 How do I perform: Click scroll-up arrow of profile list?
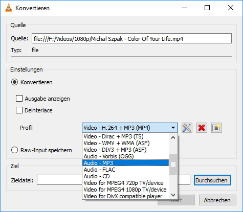tap(173, 137)
